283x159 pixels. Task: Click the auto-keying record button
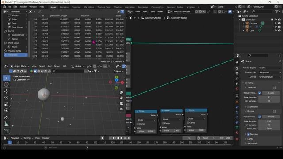point(102,138)
